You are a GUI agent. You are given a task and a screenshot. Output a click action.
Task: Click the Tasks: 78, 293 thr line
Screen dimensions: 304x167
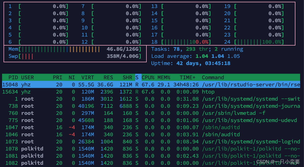pyautogui.click(x=197, y=49)
